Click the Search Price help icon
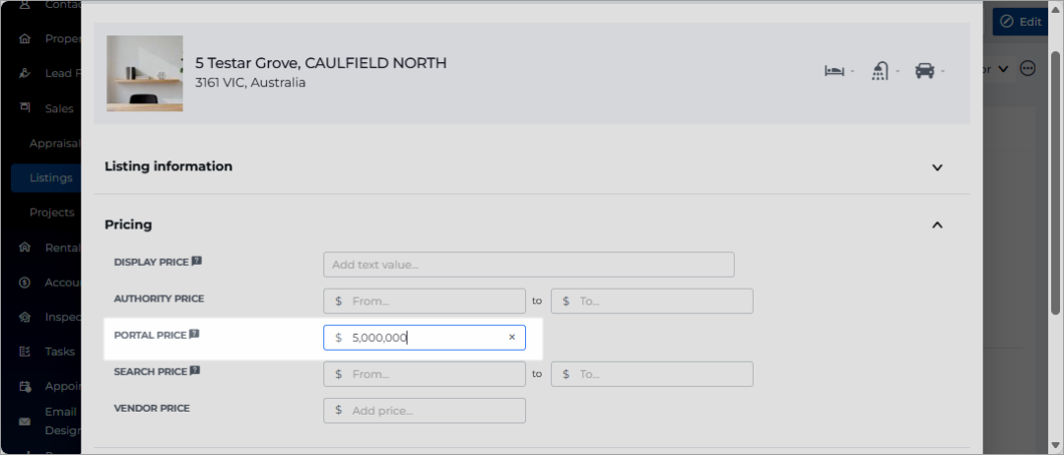The image size is (1064, 455). point(195,371)
